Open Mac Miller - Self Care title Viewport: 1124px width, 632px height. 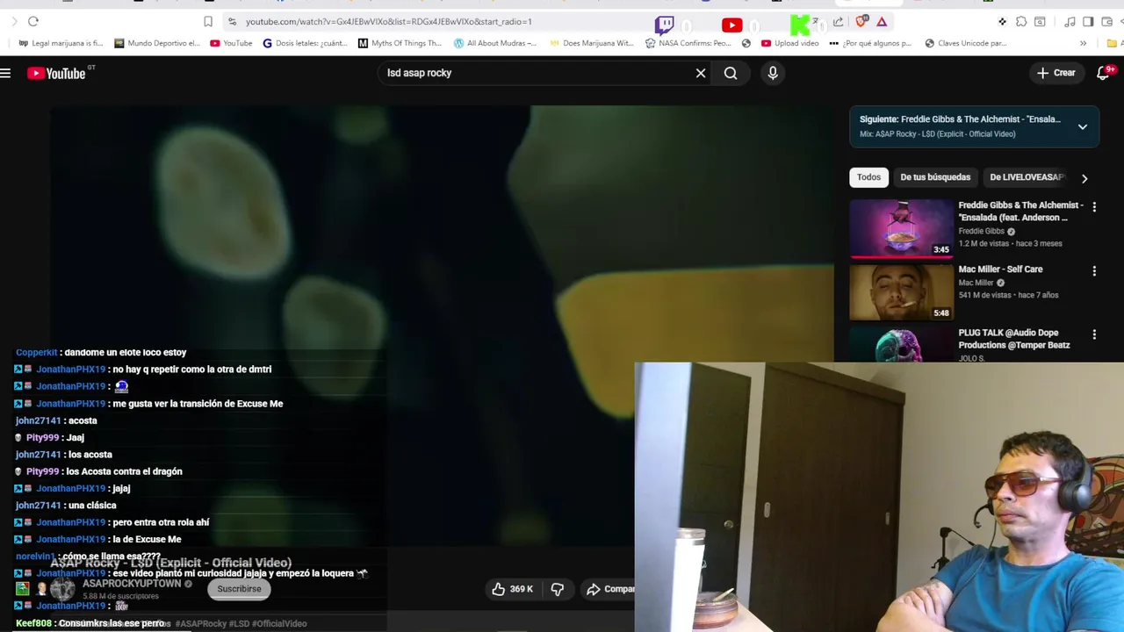click(x=1000, y=269)
